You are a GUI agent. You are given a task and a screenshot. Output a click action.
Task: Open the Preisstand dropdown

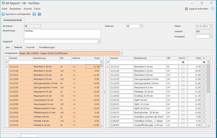pos(211,36)
